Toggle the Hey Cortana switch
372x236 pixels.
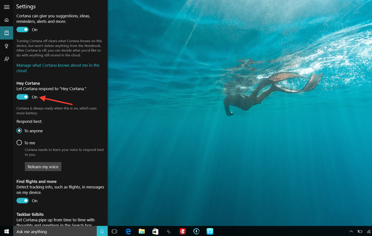coord(23,97)
